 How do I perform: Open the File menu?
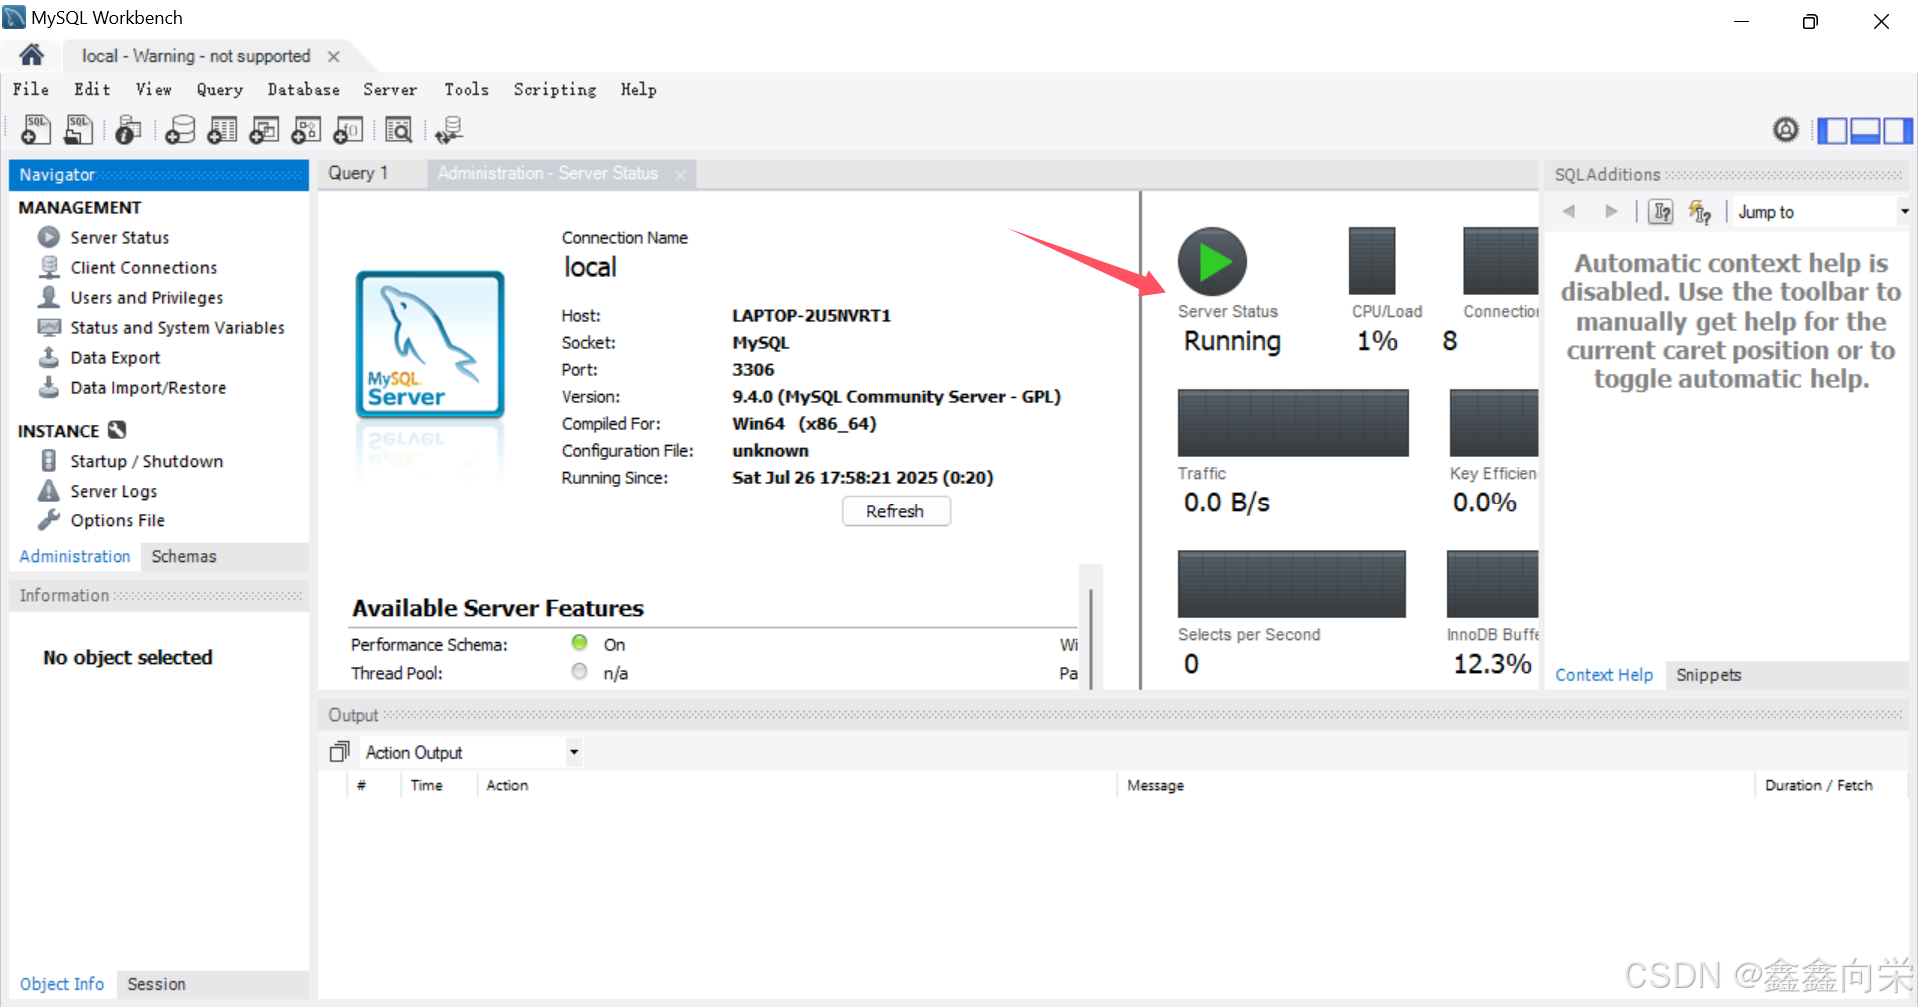(31, 89)
